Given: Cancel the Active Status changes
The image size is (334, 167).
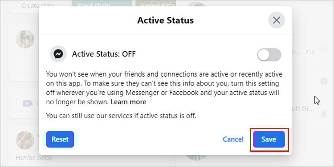Looking at the screenshot, I should point(233,139).
